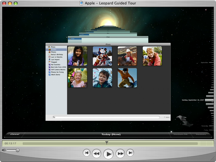216x162 pixels.
Task: Click the Last 12 Months calendar icon
Action: pyautogui.click(x=50, y=57)
